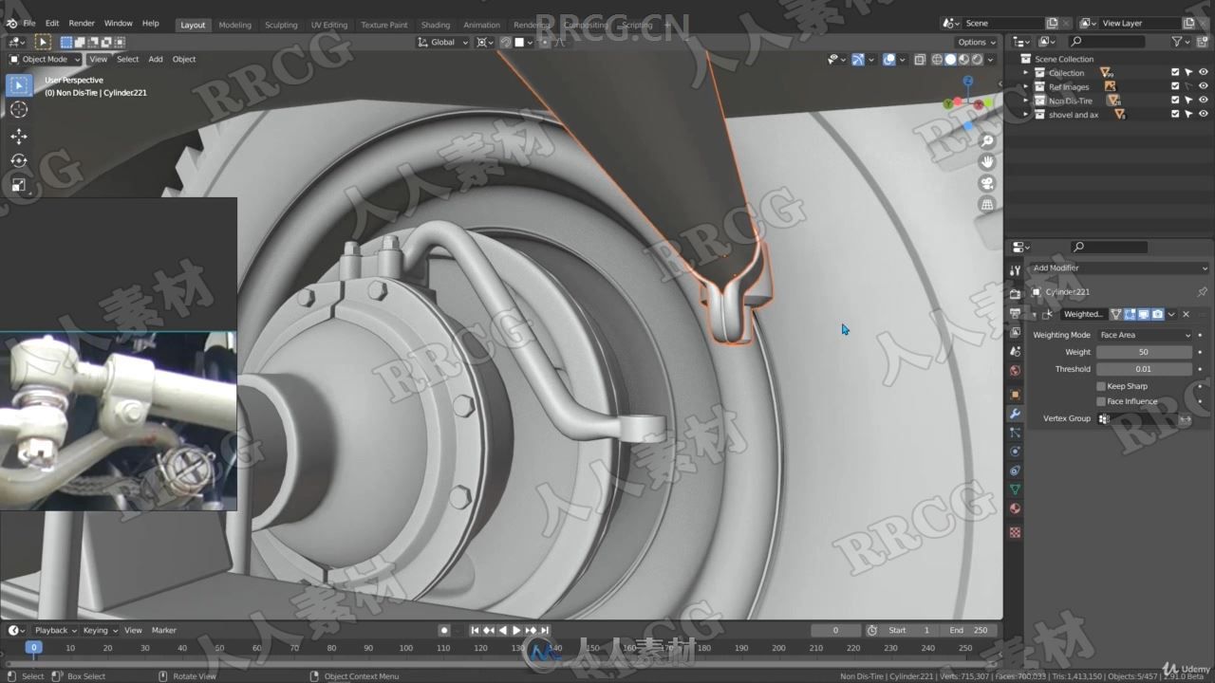Expand the Collection tree row

coord(1025,73)
